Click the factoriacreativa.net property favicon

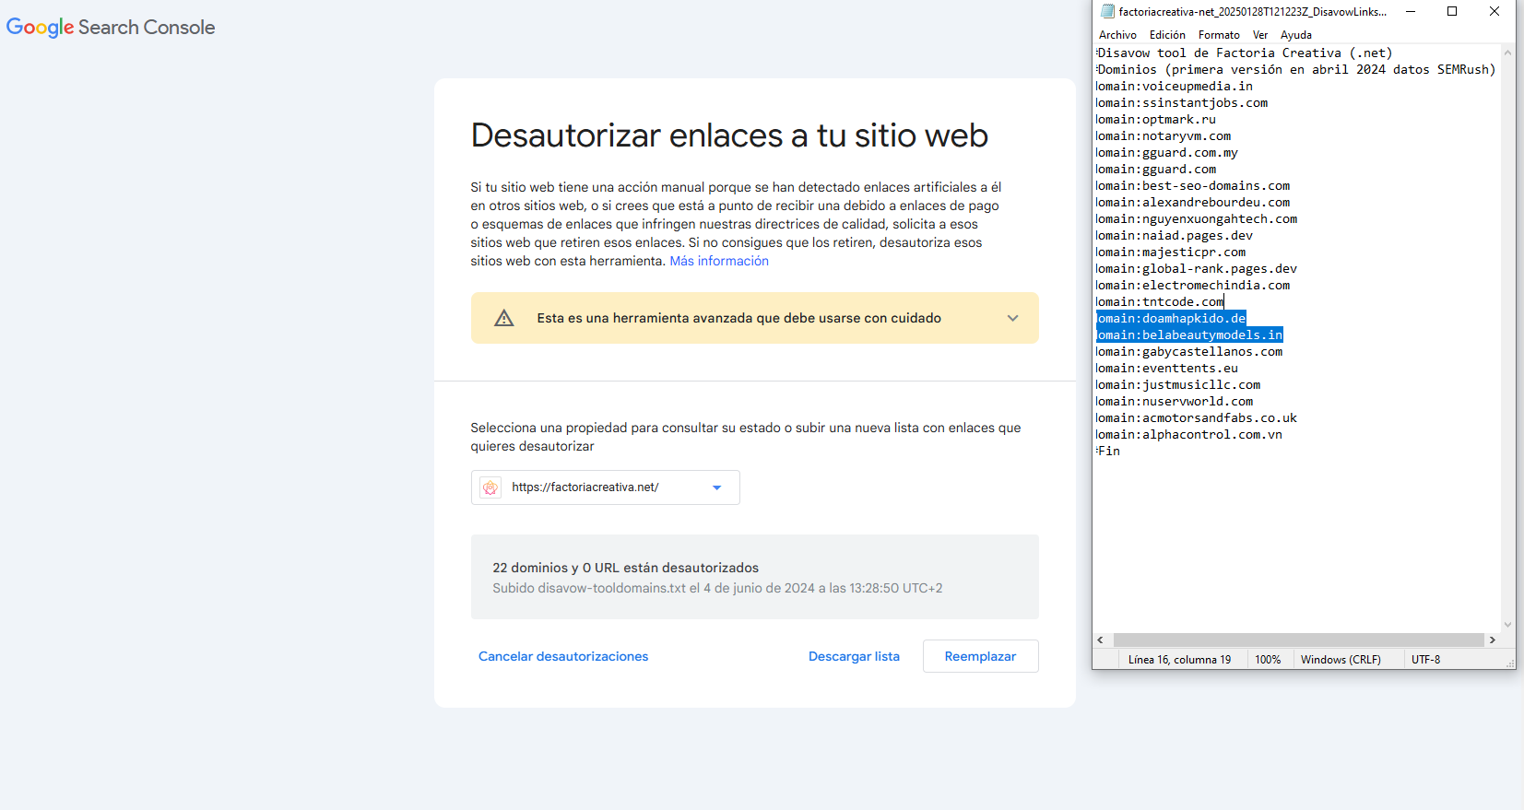[x=490, y=487]
